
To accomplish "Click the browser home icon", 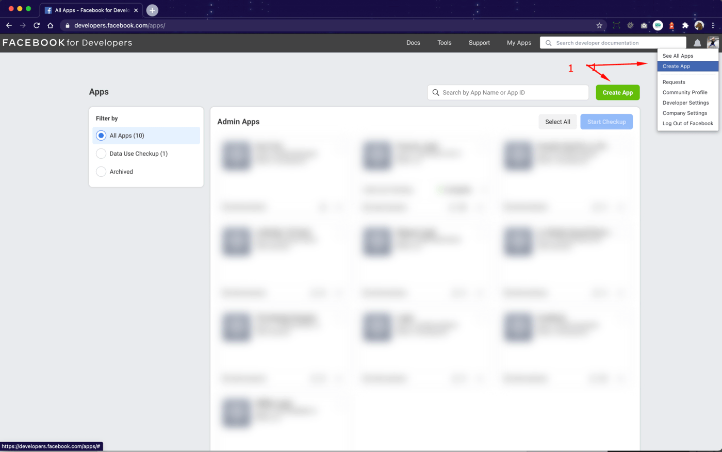I will (50, 25).
